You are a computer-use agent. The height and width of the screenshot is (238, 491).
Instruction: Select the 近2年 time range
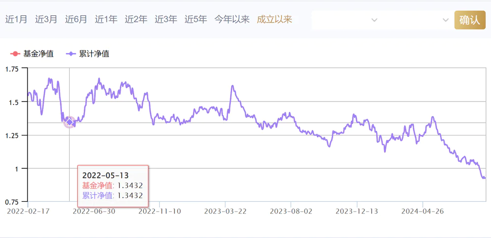coord(136,20)
